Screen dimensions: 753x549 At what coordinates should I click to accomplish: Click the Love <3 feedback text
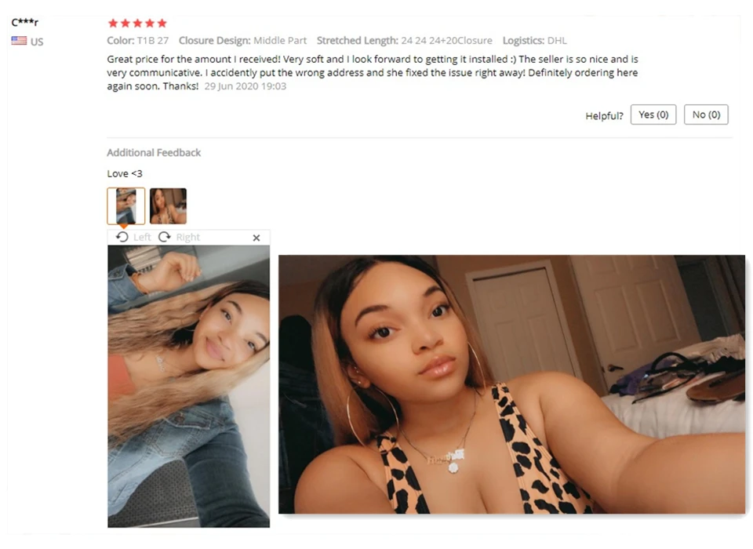pos(125,173)
